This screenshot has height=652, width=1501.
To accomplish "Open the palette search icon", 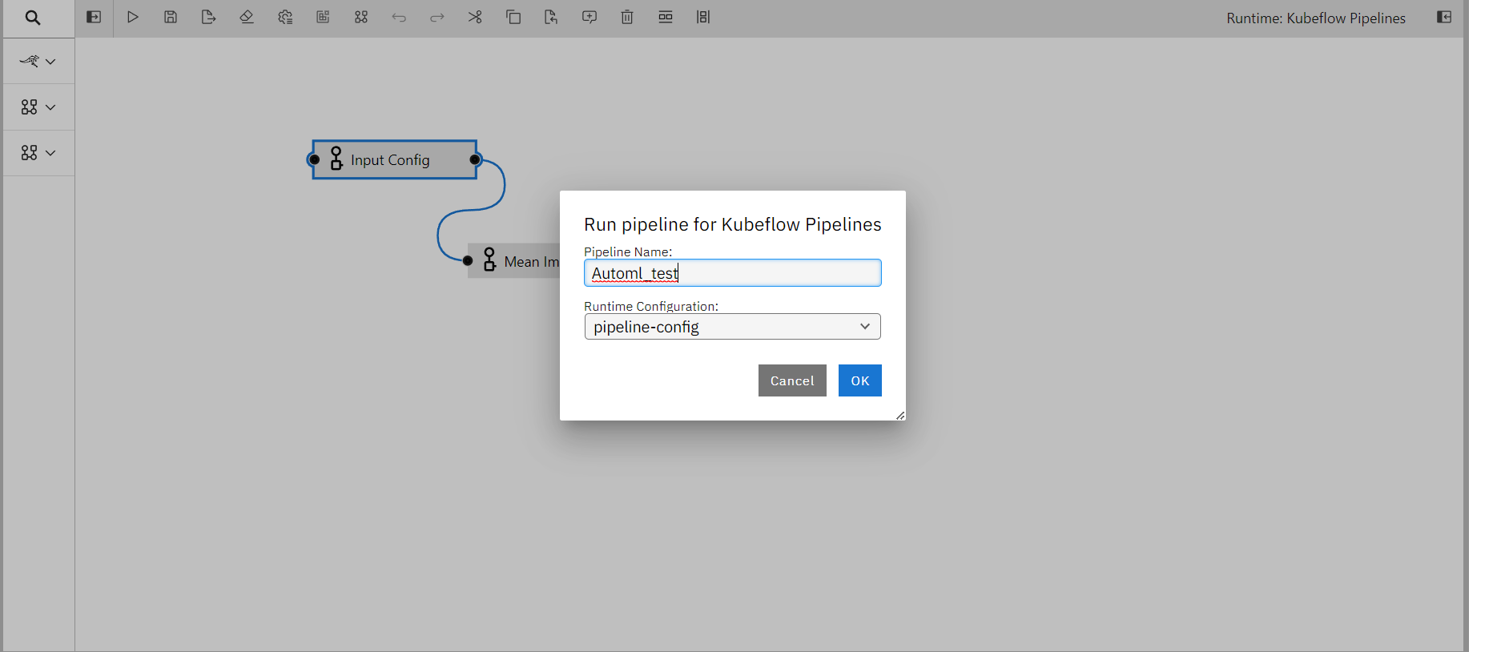I will [x=33, y=18].
